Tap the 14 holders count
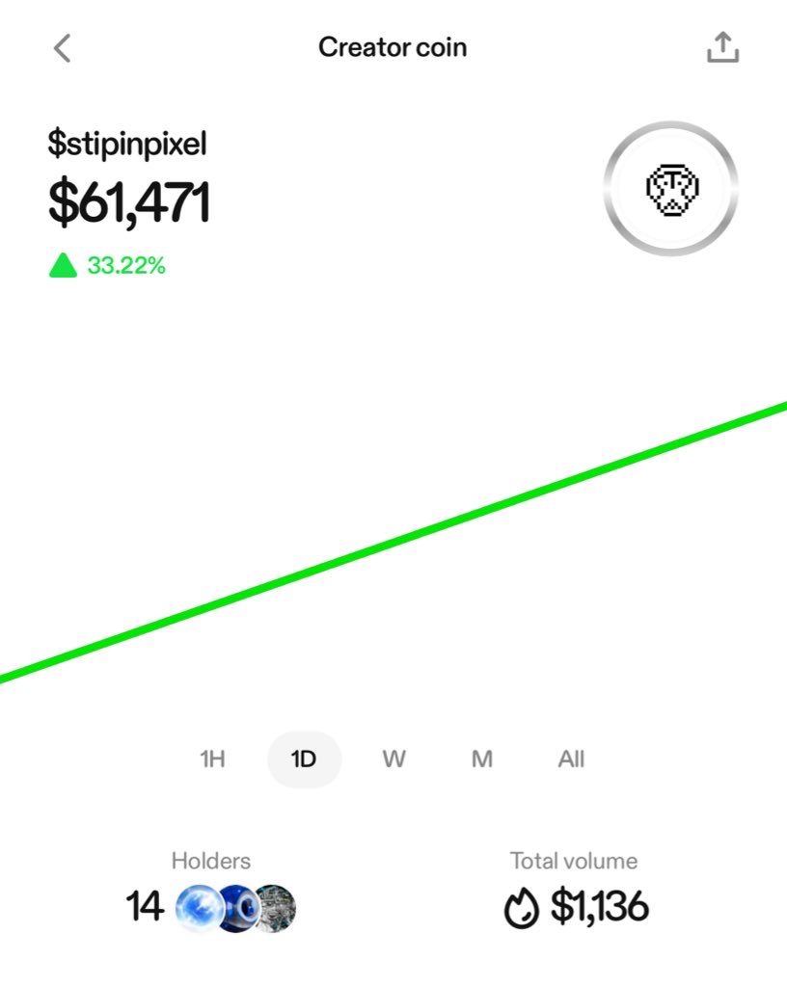 coord(145,907)
